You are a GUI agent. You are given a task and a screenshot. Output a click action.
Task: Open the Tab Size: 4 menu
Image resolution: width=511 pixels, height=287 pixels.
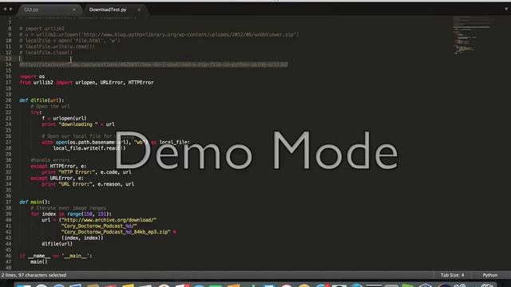(453, 275)
